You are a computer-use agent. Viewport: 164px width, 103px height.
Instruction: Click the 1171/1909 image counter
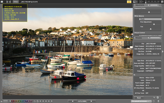(x=82, y=101)
